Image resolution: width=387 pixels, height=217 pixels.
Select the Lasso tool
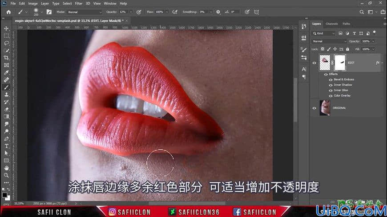coord(6,43)
